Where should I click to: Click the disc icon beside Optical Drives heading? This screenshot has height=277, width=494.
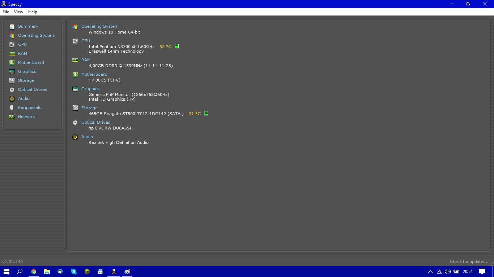click(x=75, y=123)
